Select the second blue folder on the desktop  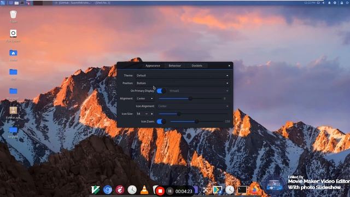click(x=13, y=72)
